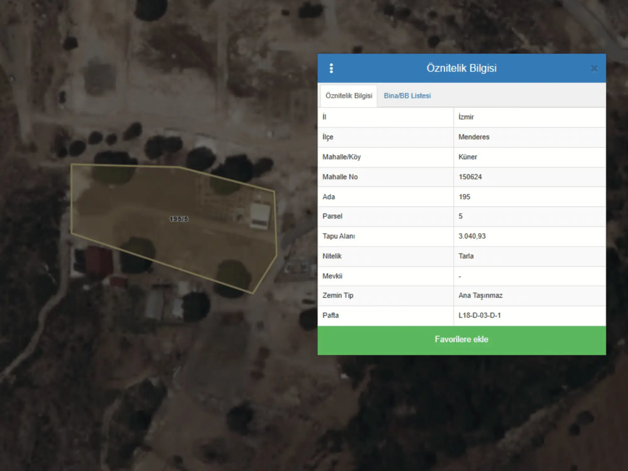The width and height of the screenshot is (628, 471).
Task: Click the Öznitelik Bilgisi panel title text
Action: (x=462, y=68)
